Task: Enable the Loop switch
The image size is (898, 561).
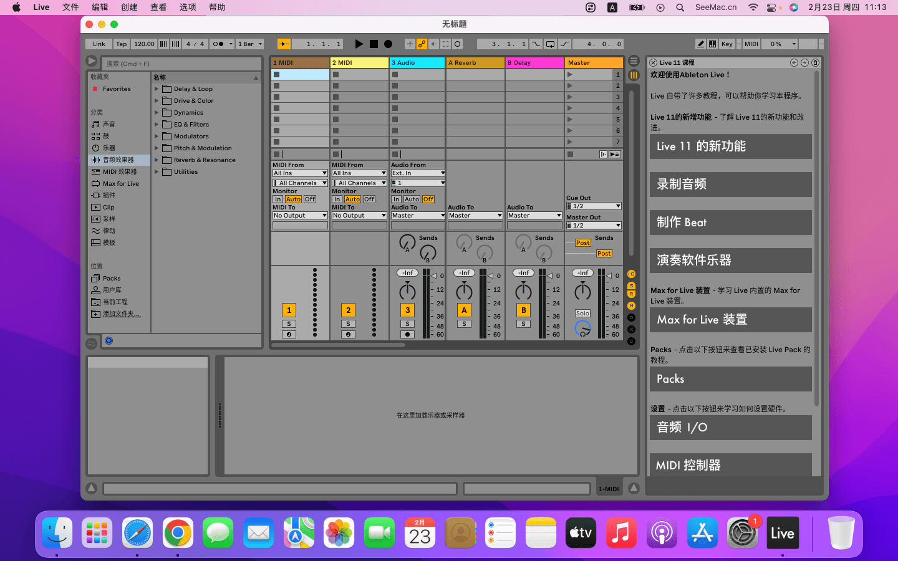Action: (550, 44)
